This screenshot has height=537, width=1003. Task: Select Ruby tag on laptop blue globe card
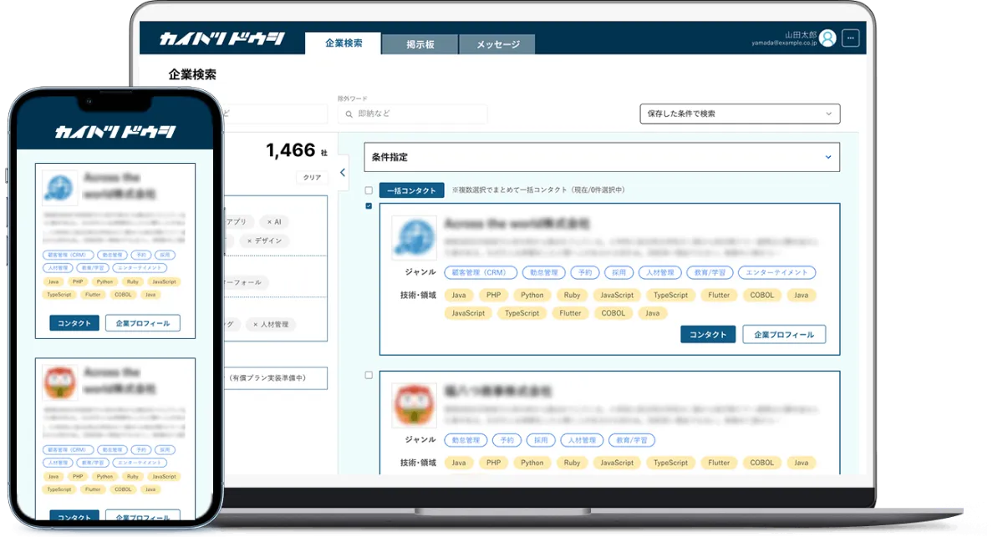point(572,295)
